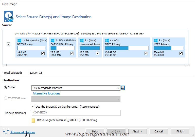Click partition 2 usage bar
This screenshot has width=195, height=137.
[x=62, y=48]
